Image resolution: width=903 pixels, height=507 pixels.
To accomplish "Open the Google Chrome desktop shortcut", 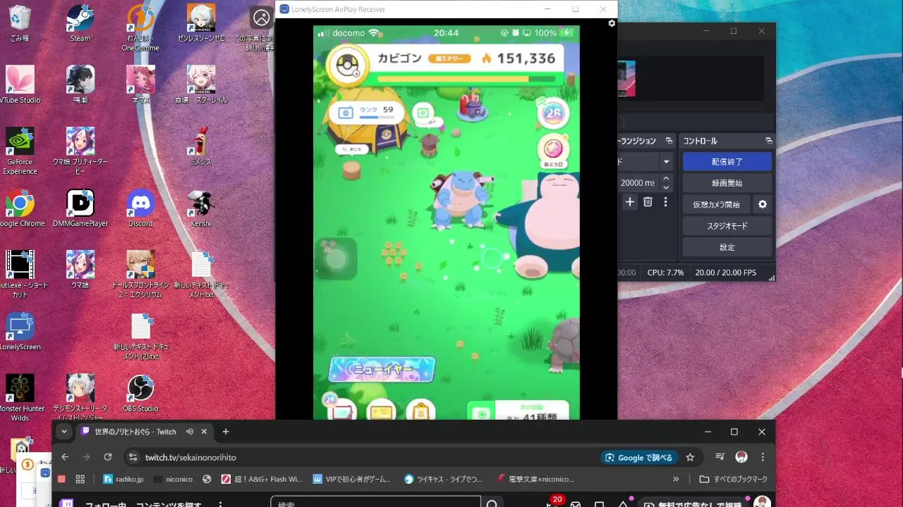I will tap(20, 208).
